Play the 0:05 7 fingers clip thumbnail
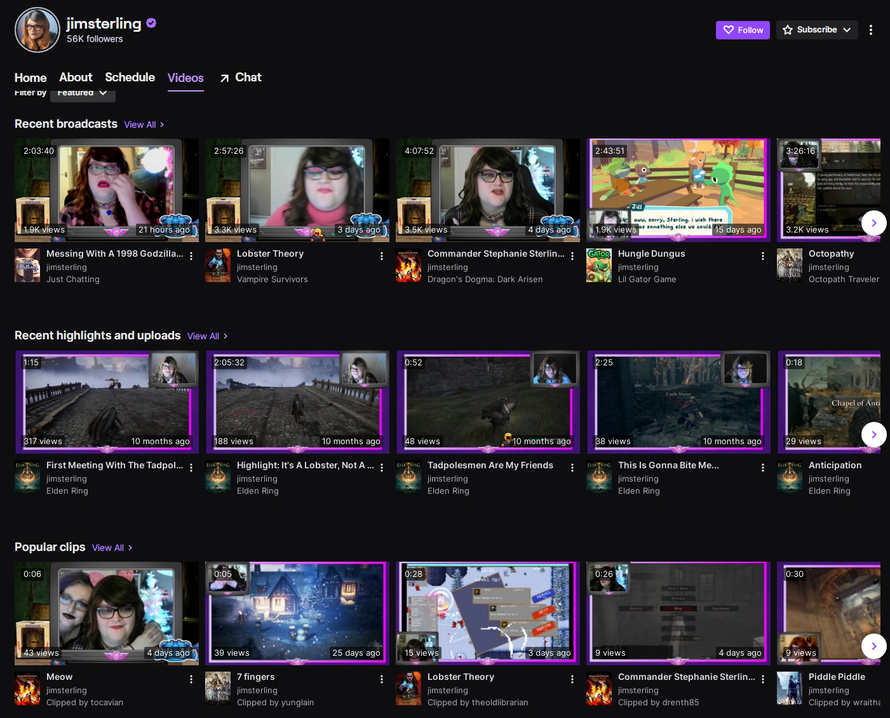Viewport: 890px width, 718px height. (x=297, y=613)
